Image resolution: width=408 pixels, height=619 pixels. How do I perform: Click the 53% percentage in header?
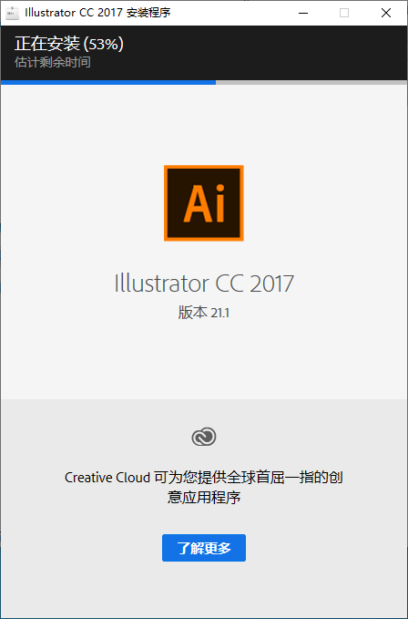[x=105, y=44]
